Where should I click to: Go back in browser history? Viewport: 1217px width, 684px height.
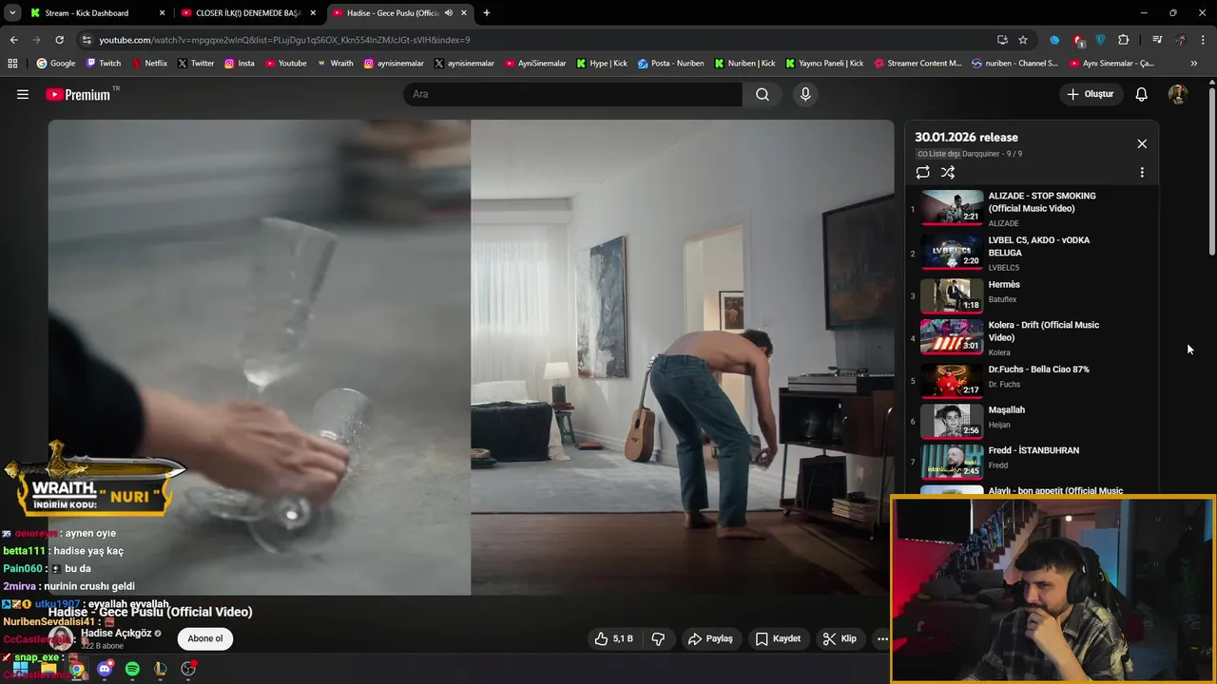click(13, 40)
